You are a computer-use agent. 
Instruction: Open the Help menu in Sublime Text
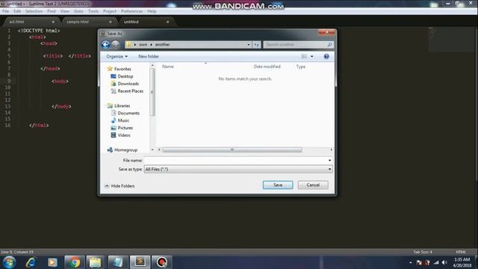152,11
